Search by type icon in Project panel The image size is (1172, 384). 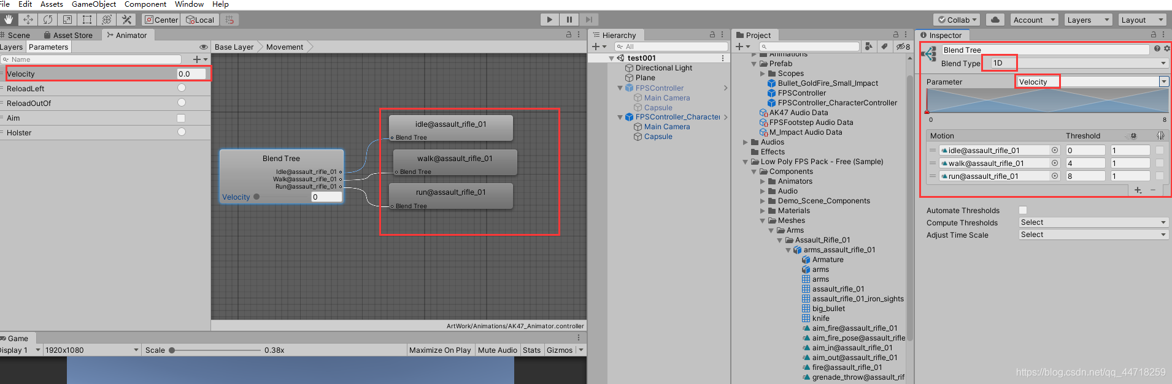pyautogui.click(x=869, y=47)
